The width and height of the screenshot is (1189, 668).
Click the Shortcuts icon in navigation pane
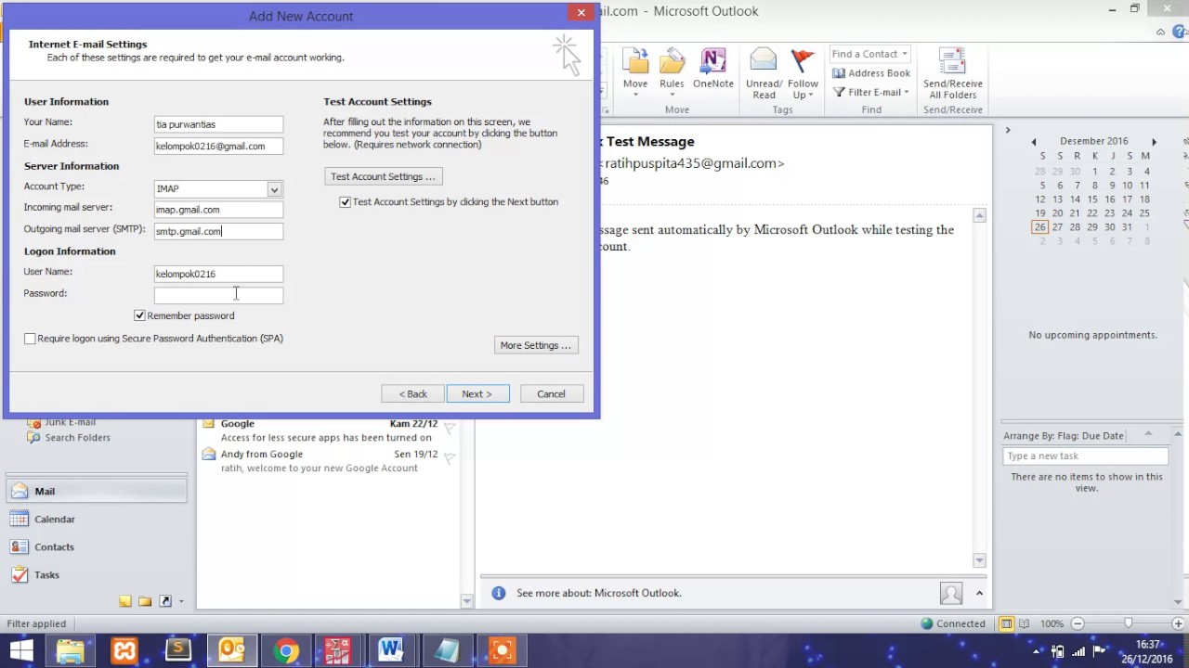[x=165, y=601]
